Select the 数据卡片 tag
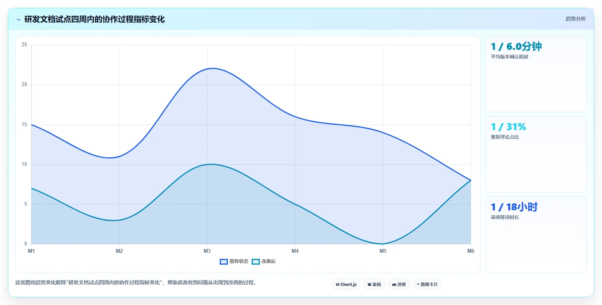Screen dimensions: 602x305 point(427,284)
